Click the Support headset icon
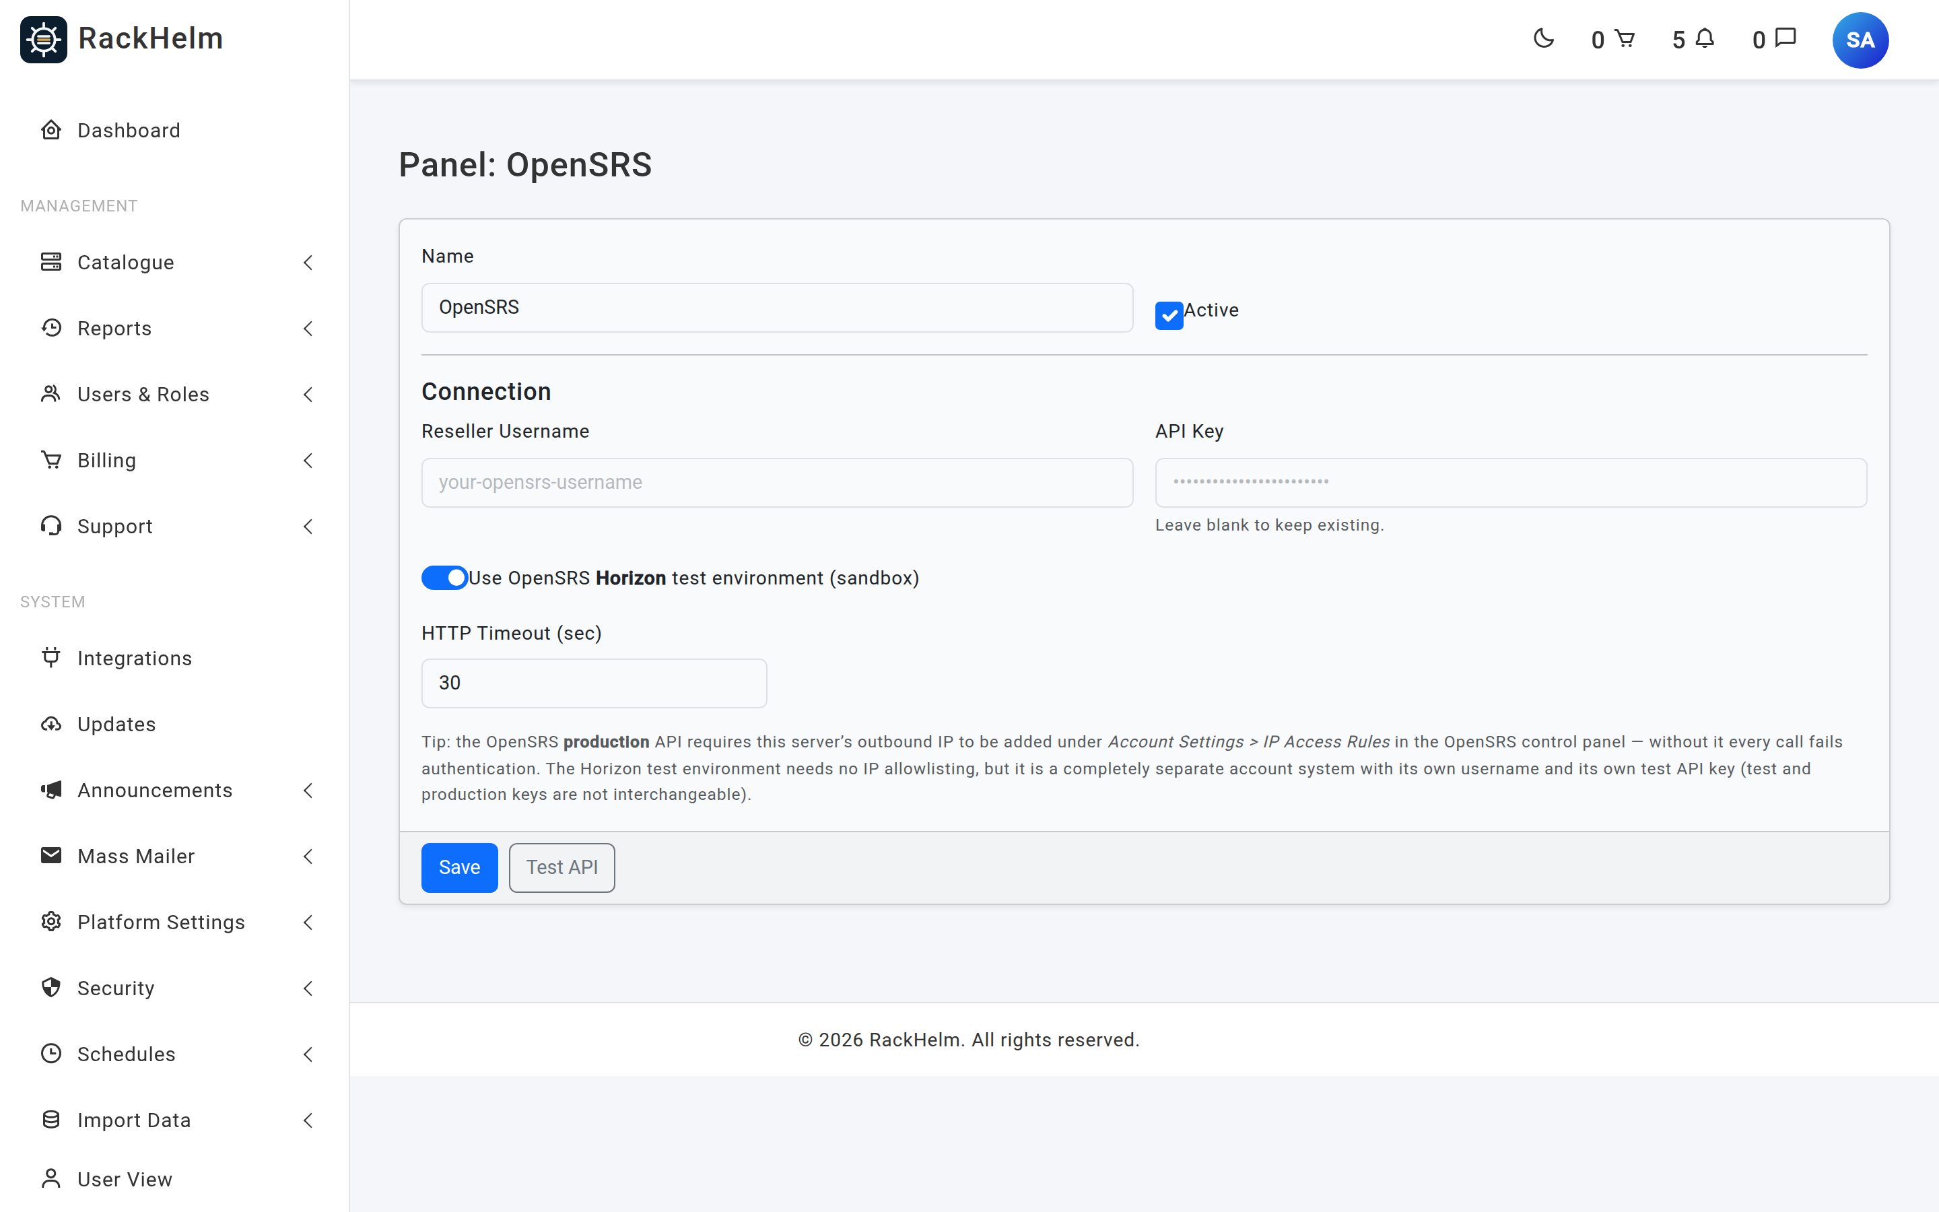This screenshot has width=1939, height=1212. [51, 526]
